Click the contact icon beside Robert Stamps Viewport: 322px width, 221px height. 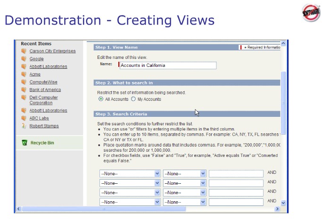coord(24,126)
